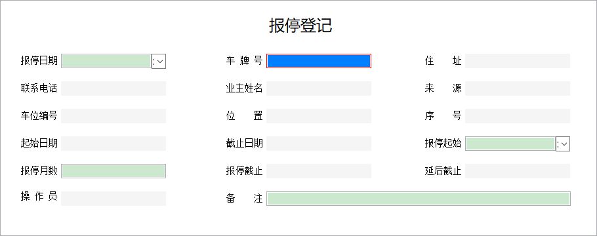Click the 报停日期 green date field
597x236 pixels.
[x=106, y=61]
